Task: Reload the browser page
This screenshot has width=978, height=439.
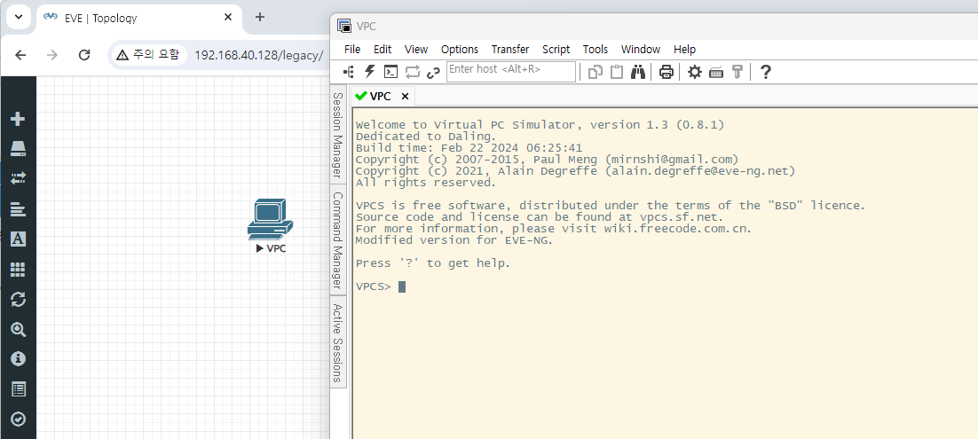Action: pyautogui.click(x=84, y=55)
